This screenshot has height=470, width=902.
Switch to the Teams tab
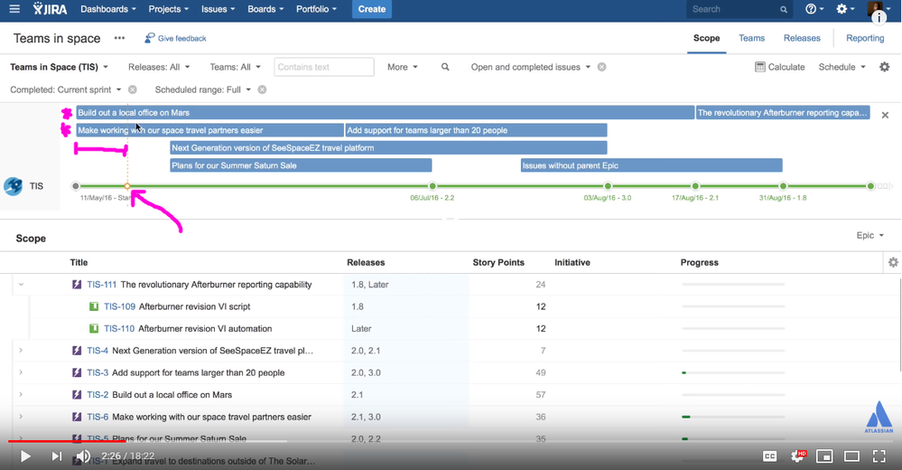tap(751, 38)
